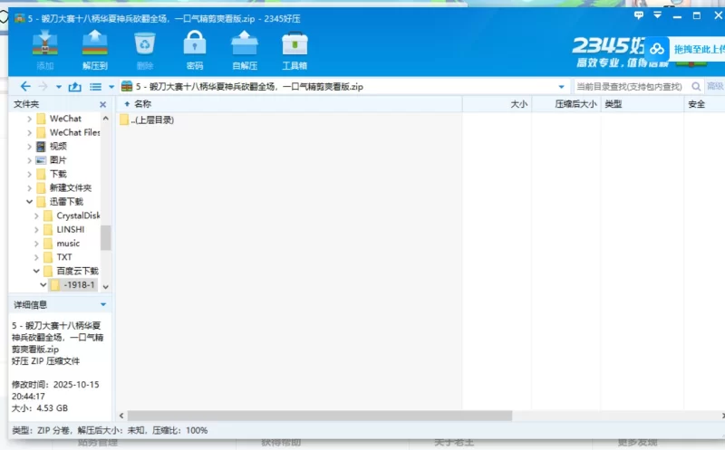Expand the WeChat folder node
Viewport: 725px width, 450px height.
click(30, 119)
